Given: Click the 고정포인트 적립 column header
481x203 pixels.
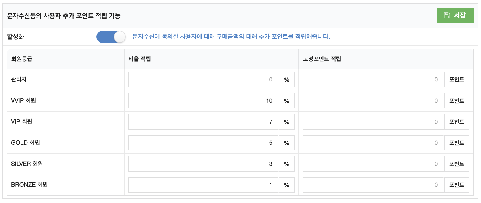Looking at the screenshot, I should click(x=322, y=59).
